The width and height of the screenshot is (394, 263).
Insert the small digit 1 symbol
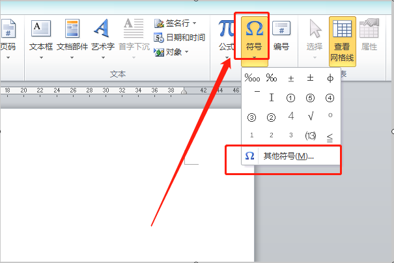pos(252,135)
